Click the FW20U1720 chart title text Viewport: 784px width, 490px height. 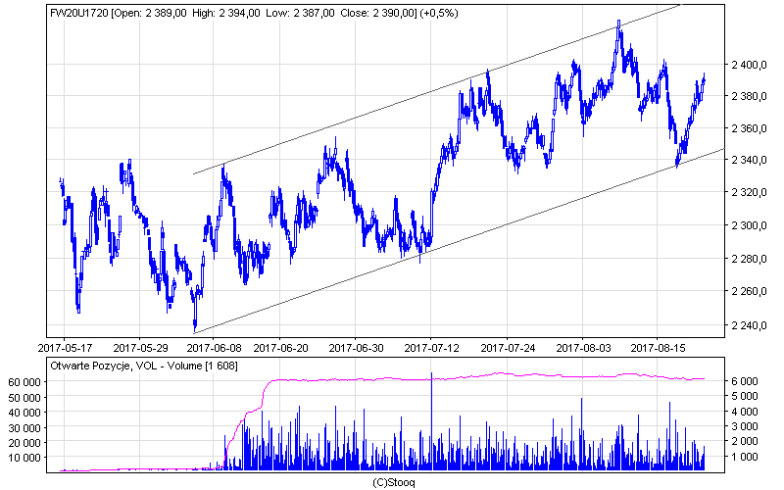[79, 14]
